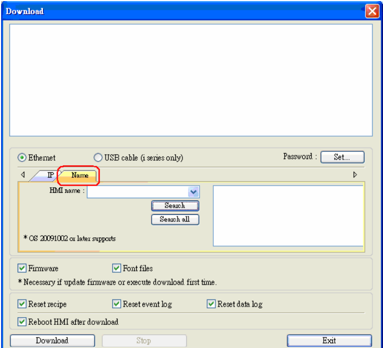
Task: Open the password Set... dialog
Action: click(342, 157)
